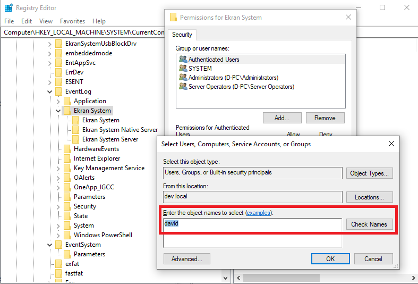Open the View menu
The height and width of the screenshot is (284, 418).
coord(46,21)
